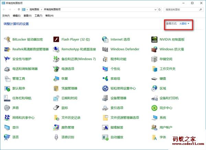
Task: Click 轻松使用设置中心 icon
Action: (x=105, y=88)
